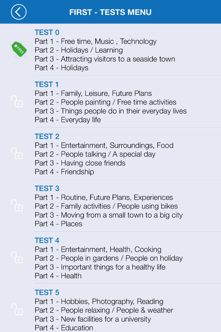Select the TEST 3 heading
The height and width of the screenshot is (332, 221).
coord(47,188)
